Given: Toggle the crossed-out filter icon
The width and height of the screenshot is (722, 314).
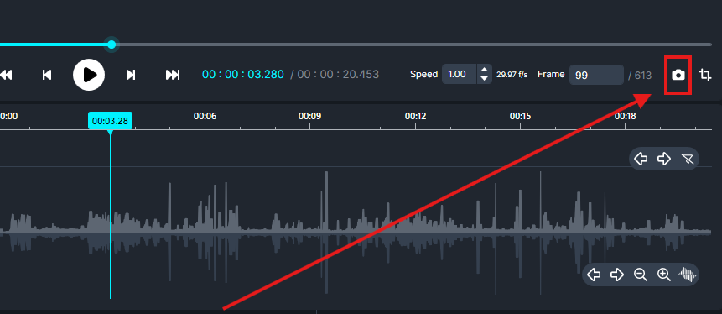Looking at the screenshot, I should (688, 159).
